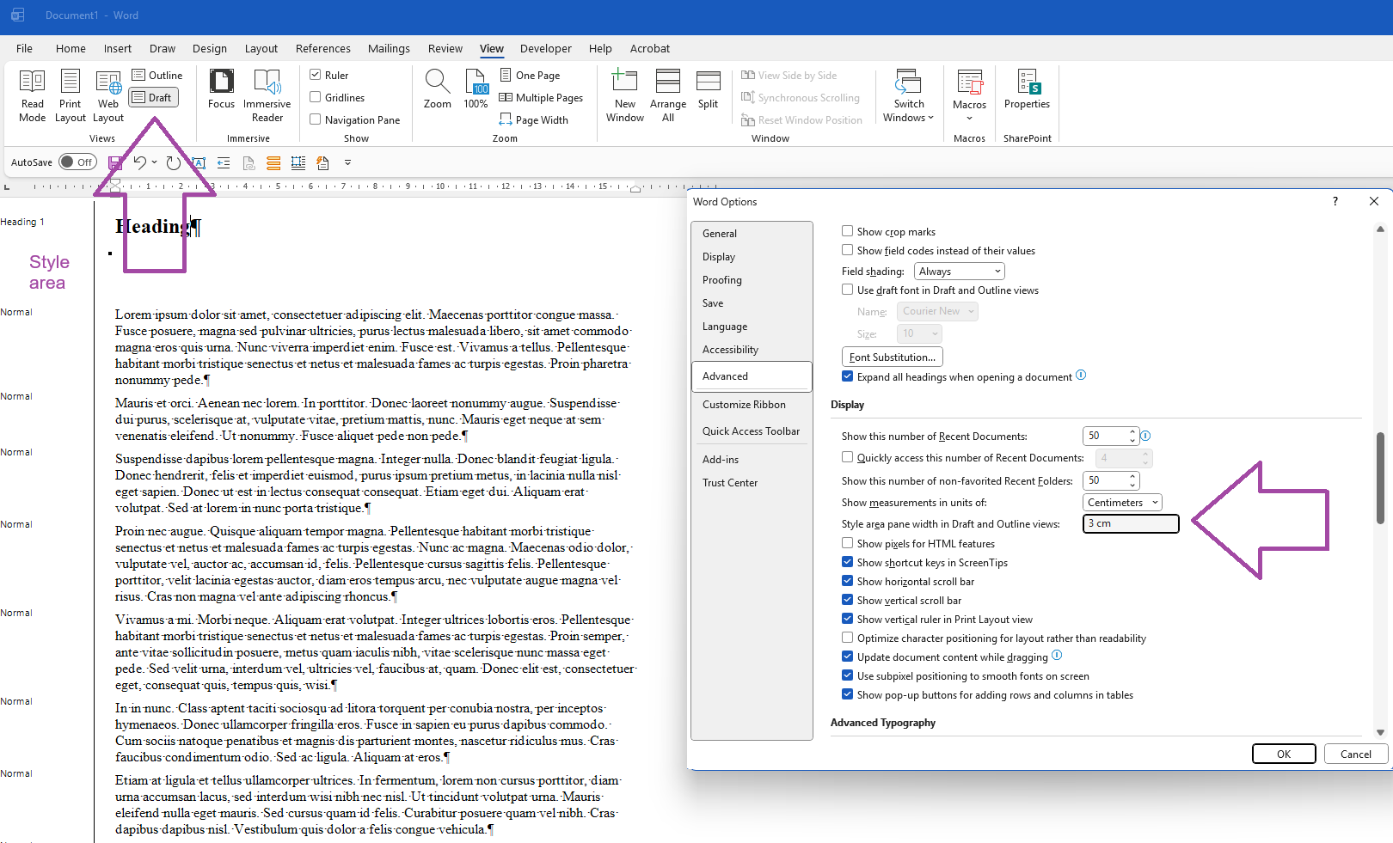Click the Word Options vertical scrollbar thumb

[1380, 476]
